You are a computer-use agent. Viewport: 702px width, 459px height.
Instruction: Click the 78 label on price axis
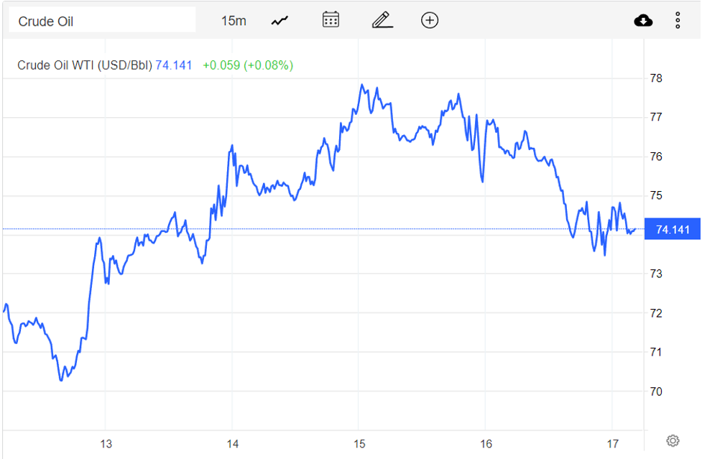pos(656,78)
